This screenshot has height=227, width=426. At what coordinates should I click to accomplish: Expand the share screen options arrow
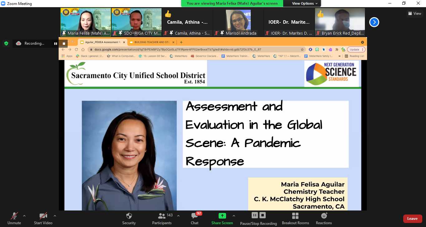234,216
